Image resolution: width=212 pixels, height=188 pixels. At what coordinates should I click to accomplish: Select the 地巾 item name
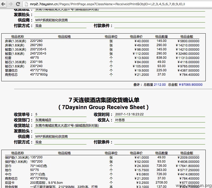[x=8, y=170]
